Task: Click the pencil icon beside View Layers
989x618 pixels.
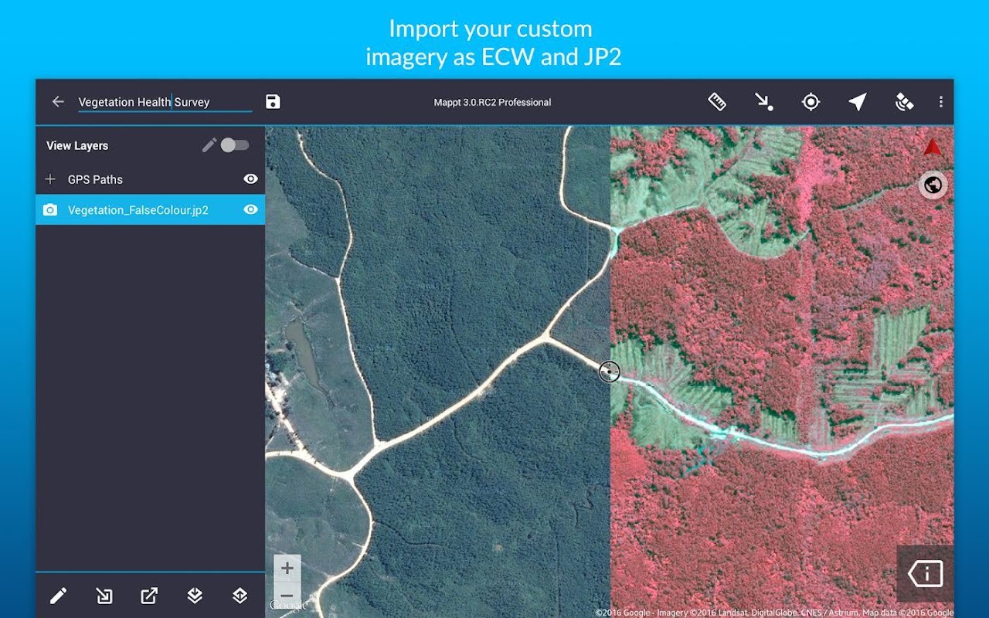Action: point(209,145)
